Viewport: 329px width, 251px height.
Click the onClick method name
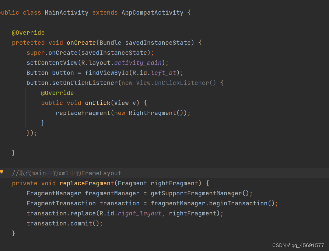[x=98, y=103]
